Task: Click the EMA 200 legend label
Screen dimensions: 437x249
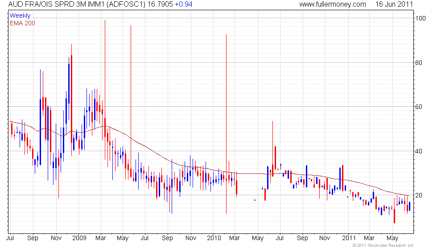Action: click(x=22, y=23)
